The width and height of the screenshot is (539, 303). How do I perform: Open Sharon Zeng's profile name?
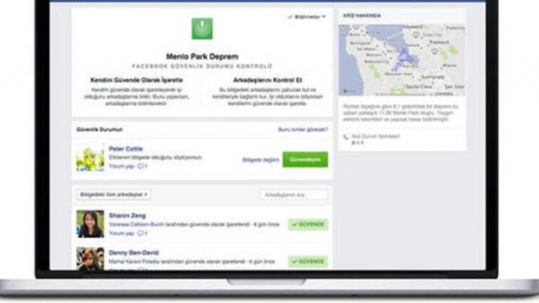tap(127, 215)
